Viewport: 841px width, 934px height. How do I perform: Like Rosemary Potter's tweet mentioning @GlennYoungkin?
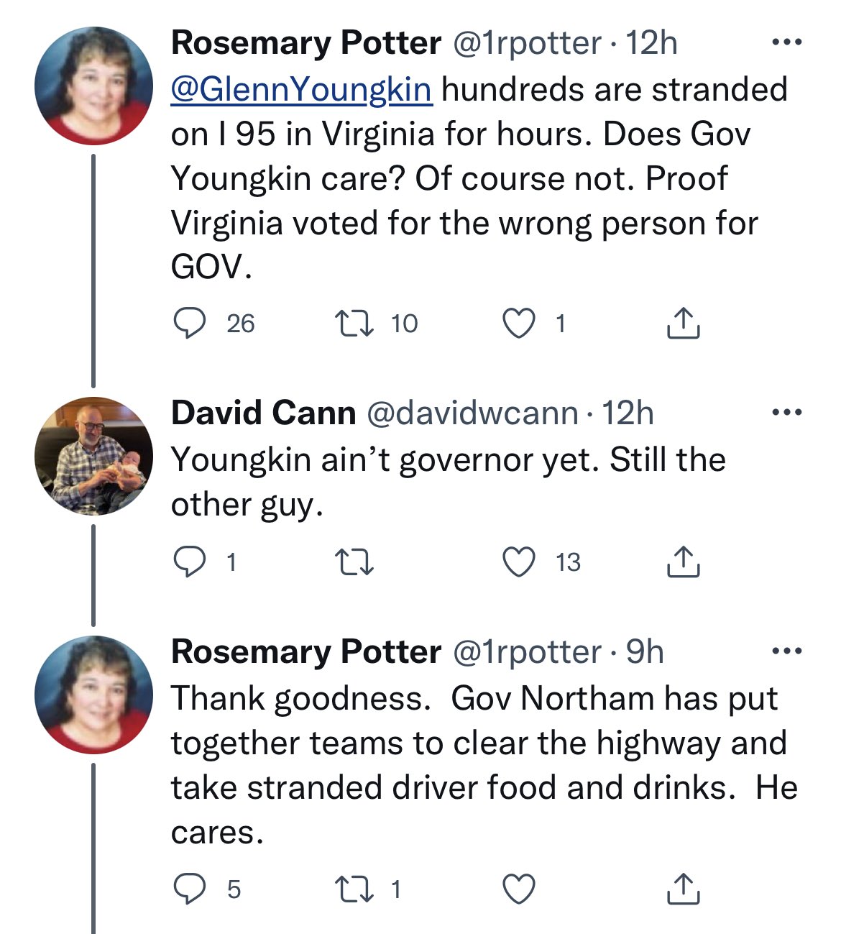(518, 324)
